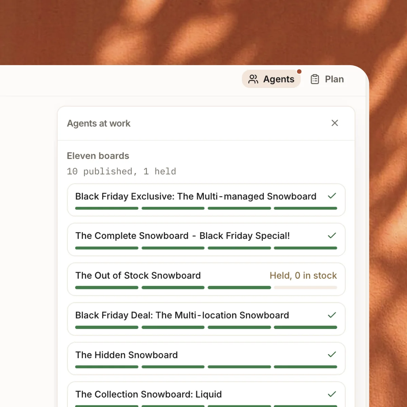Click the orange notification dot on Agents
The image size is (407, 407).
point(299,72)
